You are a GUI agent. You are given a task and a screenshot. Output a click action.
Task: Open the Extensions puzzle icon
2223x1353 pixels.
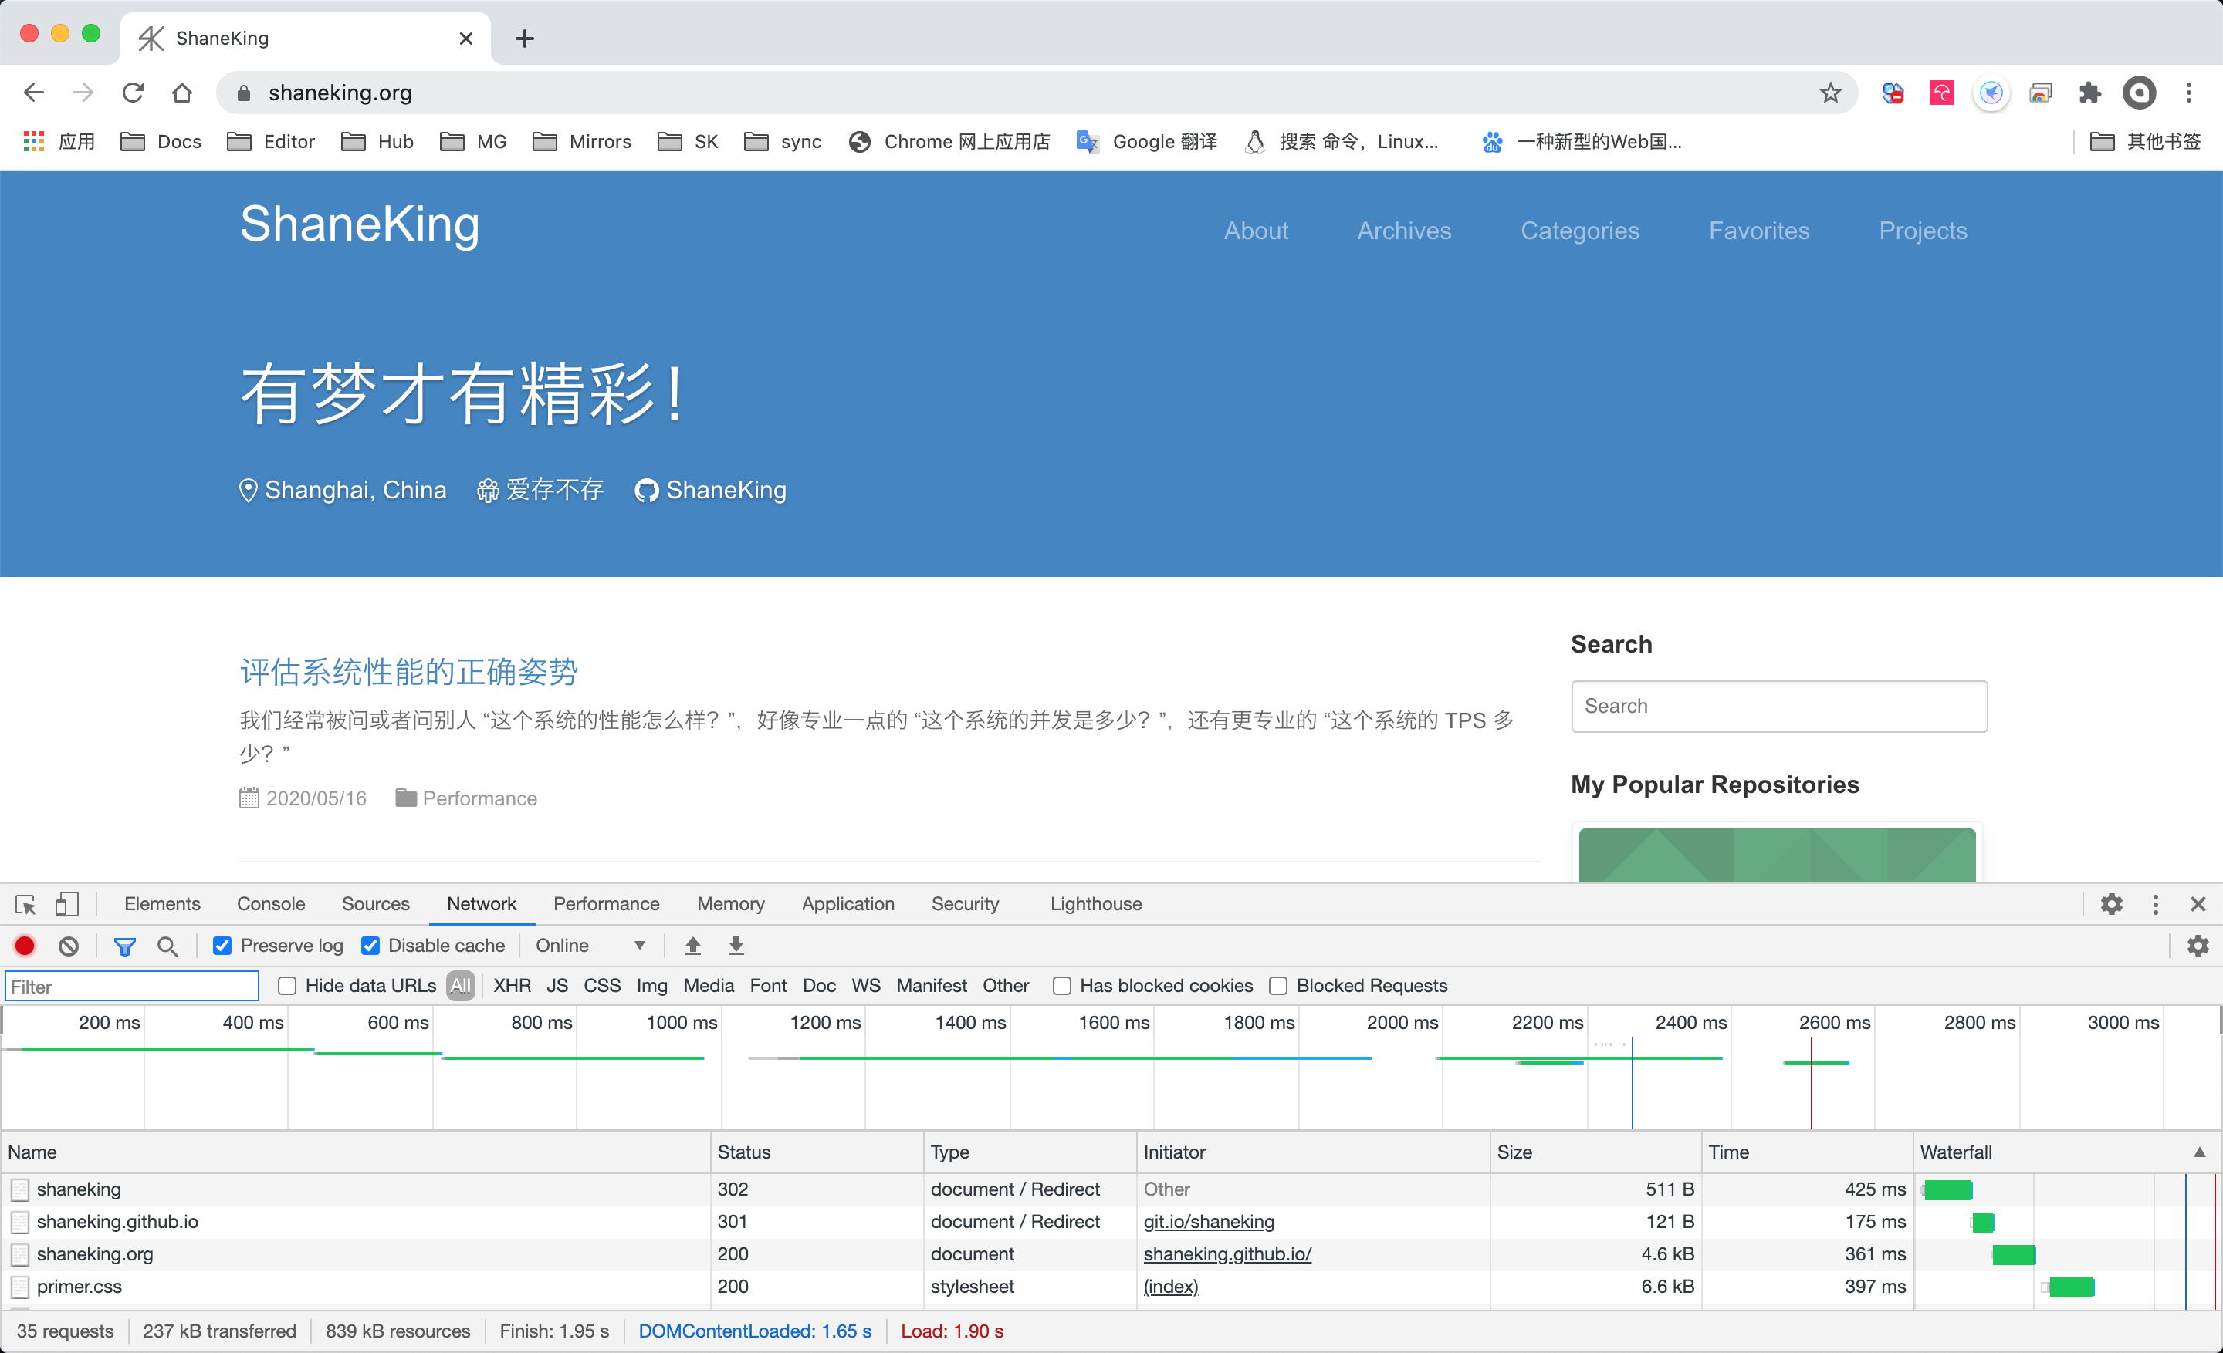click(x=2089, y=93)
